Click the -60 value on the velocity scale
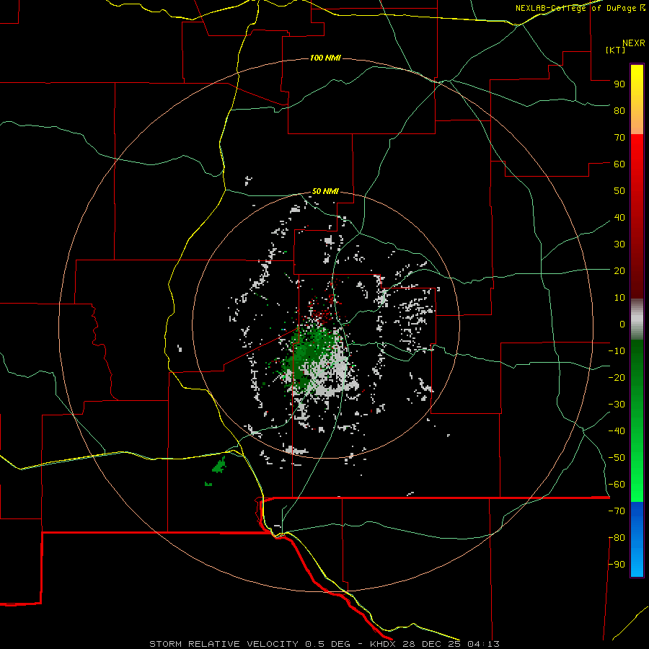Viewport: 649px width, 649px height. [x=617, y=485]
